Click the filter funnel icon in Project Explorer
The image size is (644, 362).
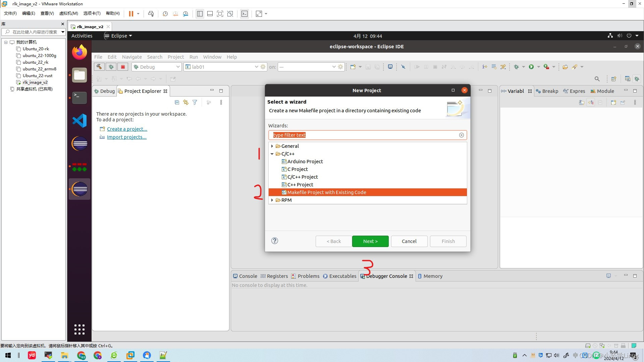point(195,102)
